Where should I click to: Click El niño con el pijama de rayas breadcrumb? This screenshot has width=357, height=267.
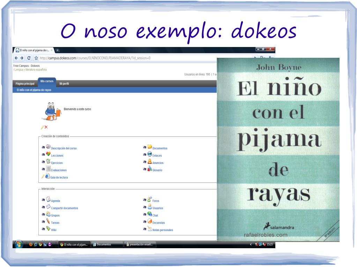tap(34, 90)
